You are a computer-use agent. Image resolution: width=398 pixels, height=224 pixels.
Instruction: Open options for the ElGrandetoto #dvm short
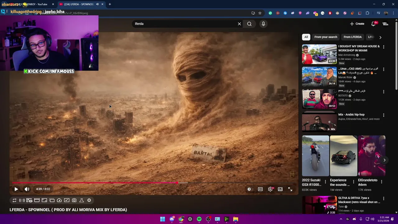382,182
